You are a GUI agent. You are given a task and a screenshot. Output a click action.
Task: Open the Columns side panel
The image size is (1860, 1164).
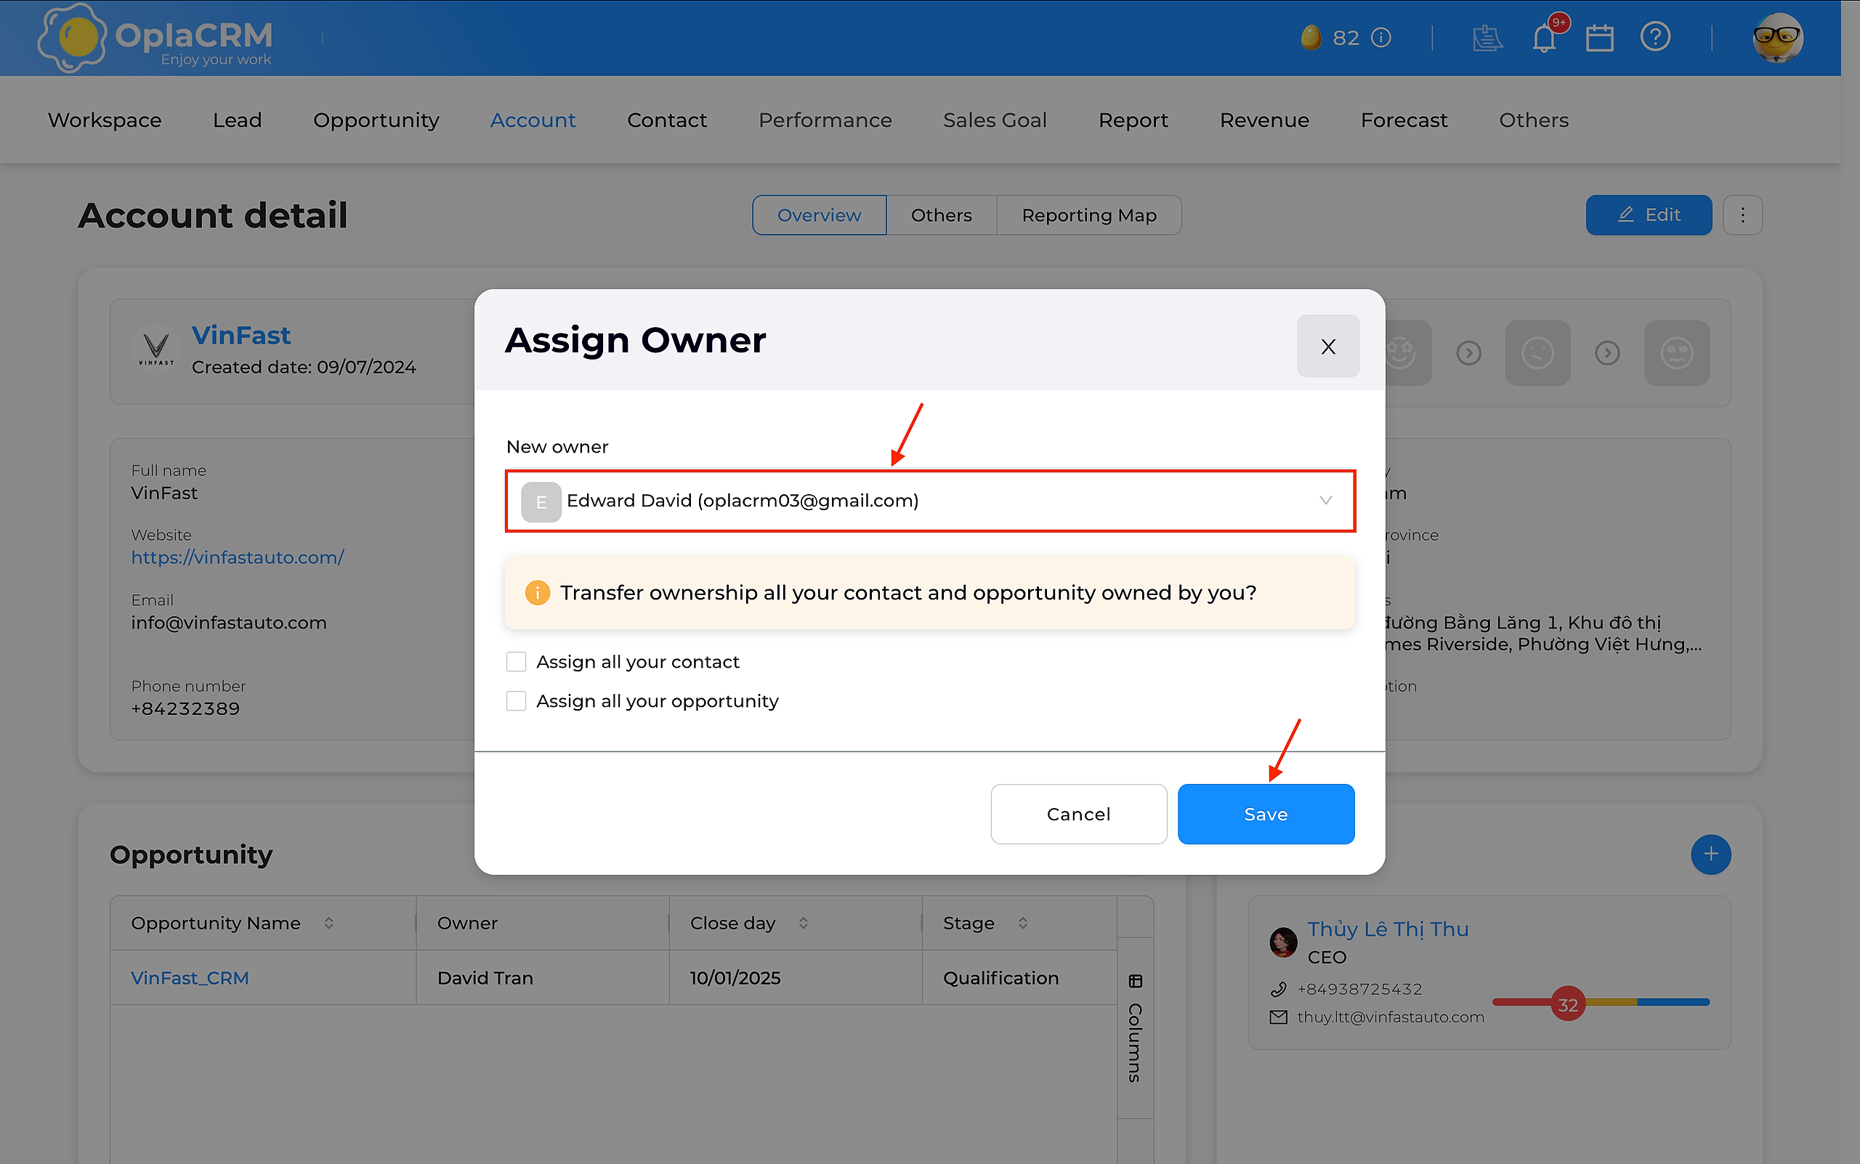pyautogui.click(x=1135, y=1027)
